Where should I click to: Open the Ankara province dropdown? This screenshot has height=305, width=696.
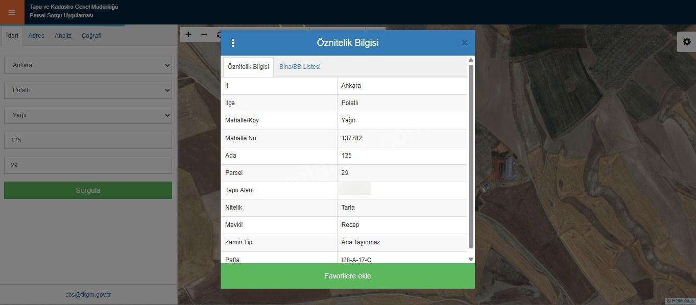pos(88,65)
